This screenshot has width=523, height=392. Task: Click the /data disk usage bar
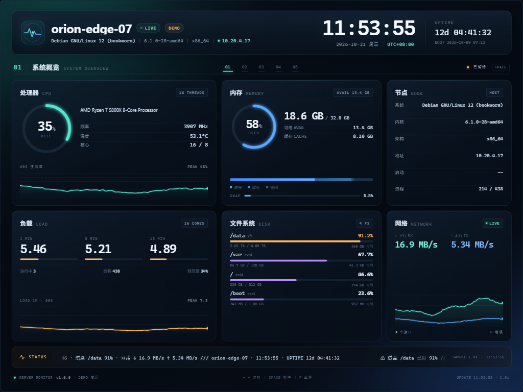click(301, 241)
